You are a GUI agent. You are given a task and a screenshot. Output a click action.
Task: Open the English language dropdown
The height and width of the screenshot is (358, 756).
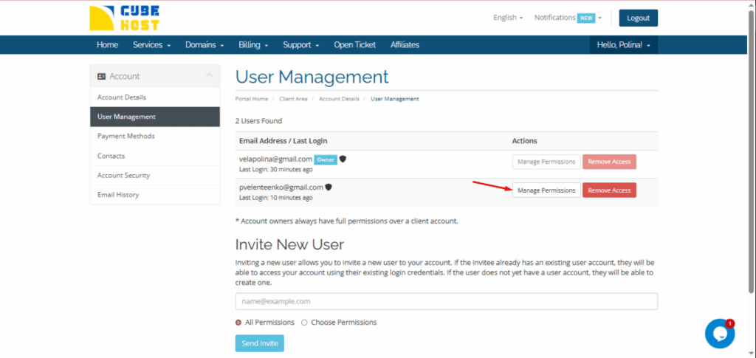(508, 18)
